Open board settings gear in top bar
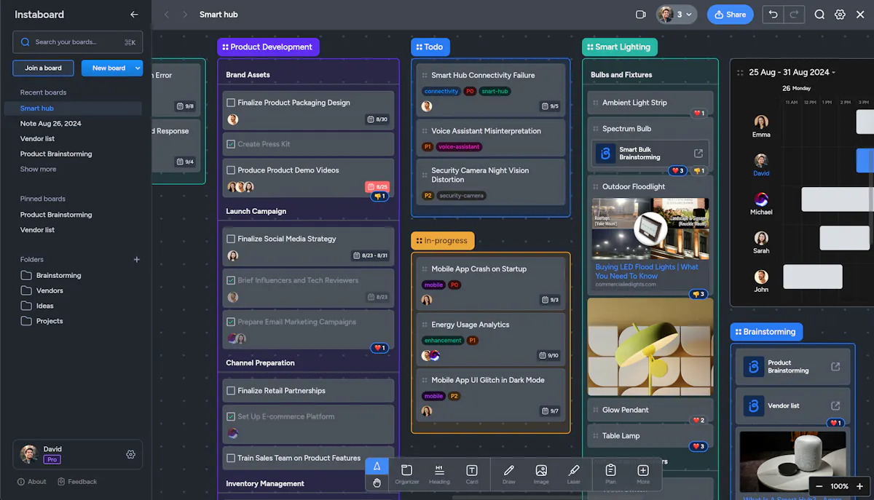Viewport: 874px width, 500px height. 840,15
